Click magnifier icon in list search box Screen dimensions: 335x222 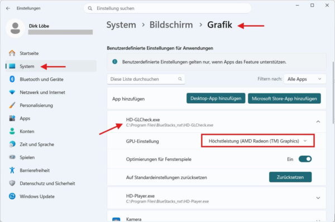point(180,79)
